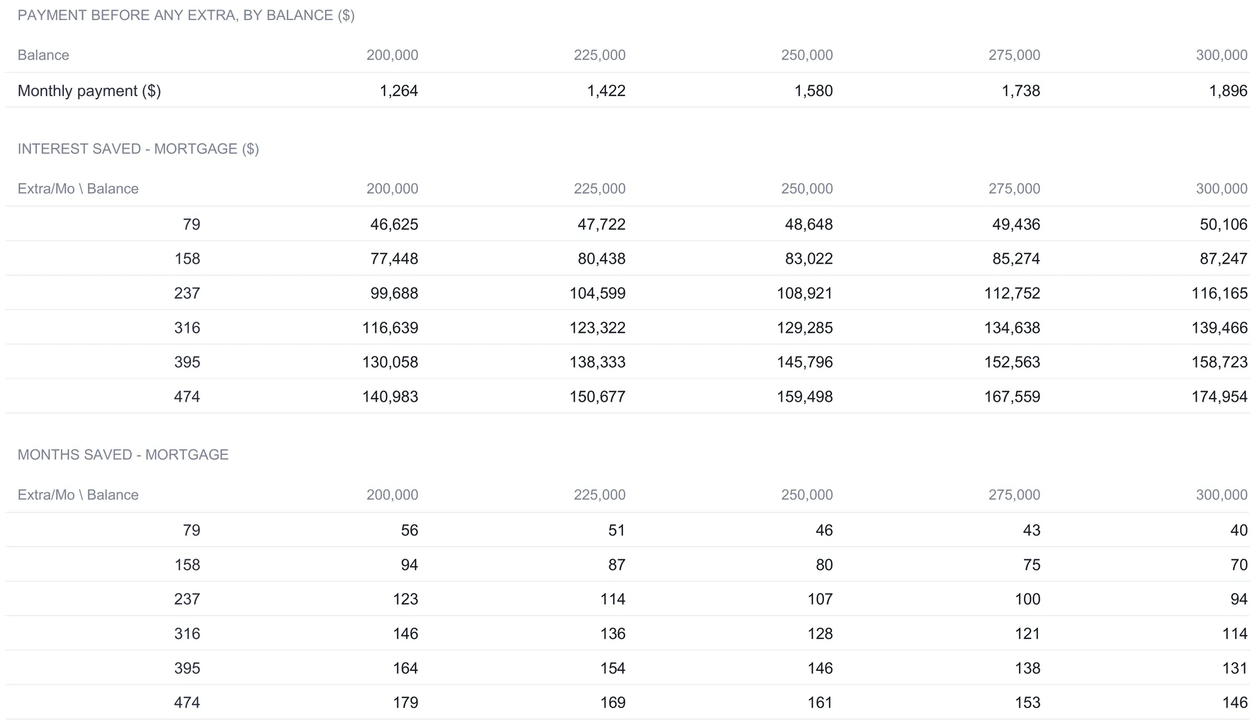
Task: Select monthly payment value 1,580
Action: [813, 90]
